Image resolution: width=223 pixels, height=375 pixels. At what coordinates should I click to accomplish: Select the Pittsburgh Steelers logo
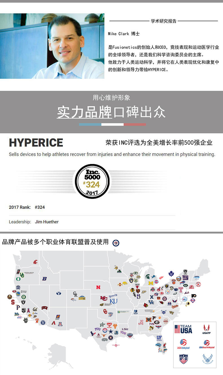point(168,292)
